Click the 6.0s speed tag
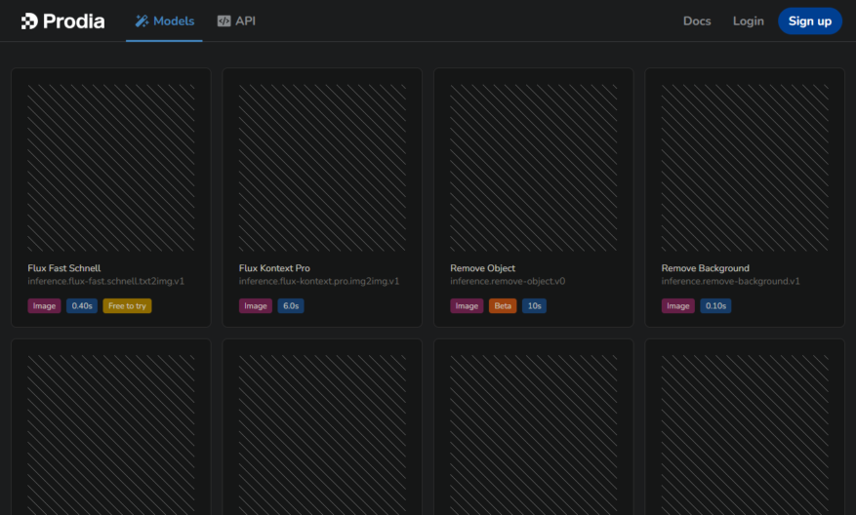The image size is (856, 515). [x=291, y=306]
